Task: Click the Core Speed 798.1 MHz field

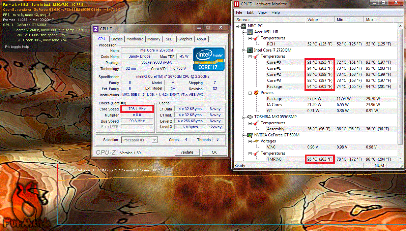Action: (137, 109)
